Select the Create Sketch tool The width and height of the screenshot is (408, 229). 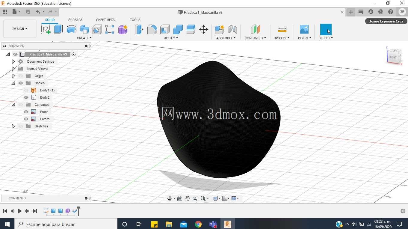pos(46,29)
